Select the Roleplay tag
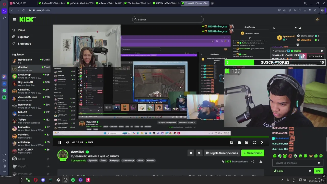The image size is (327, 184). [114, 160]
